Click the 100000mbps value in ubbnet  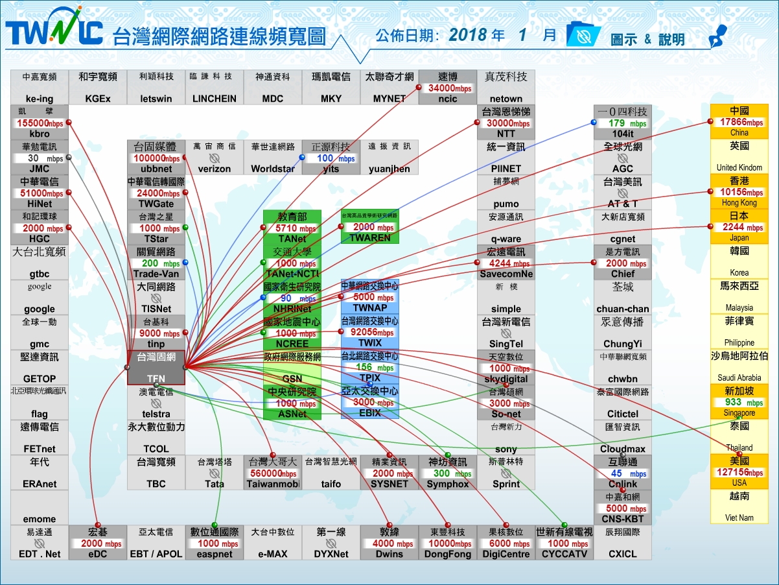156,158
